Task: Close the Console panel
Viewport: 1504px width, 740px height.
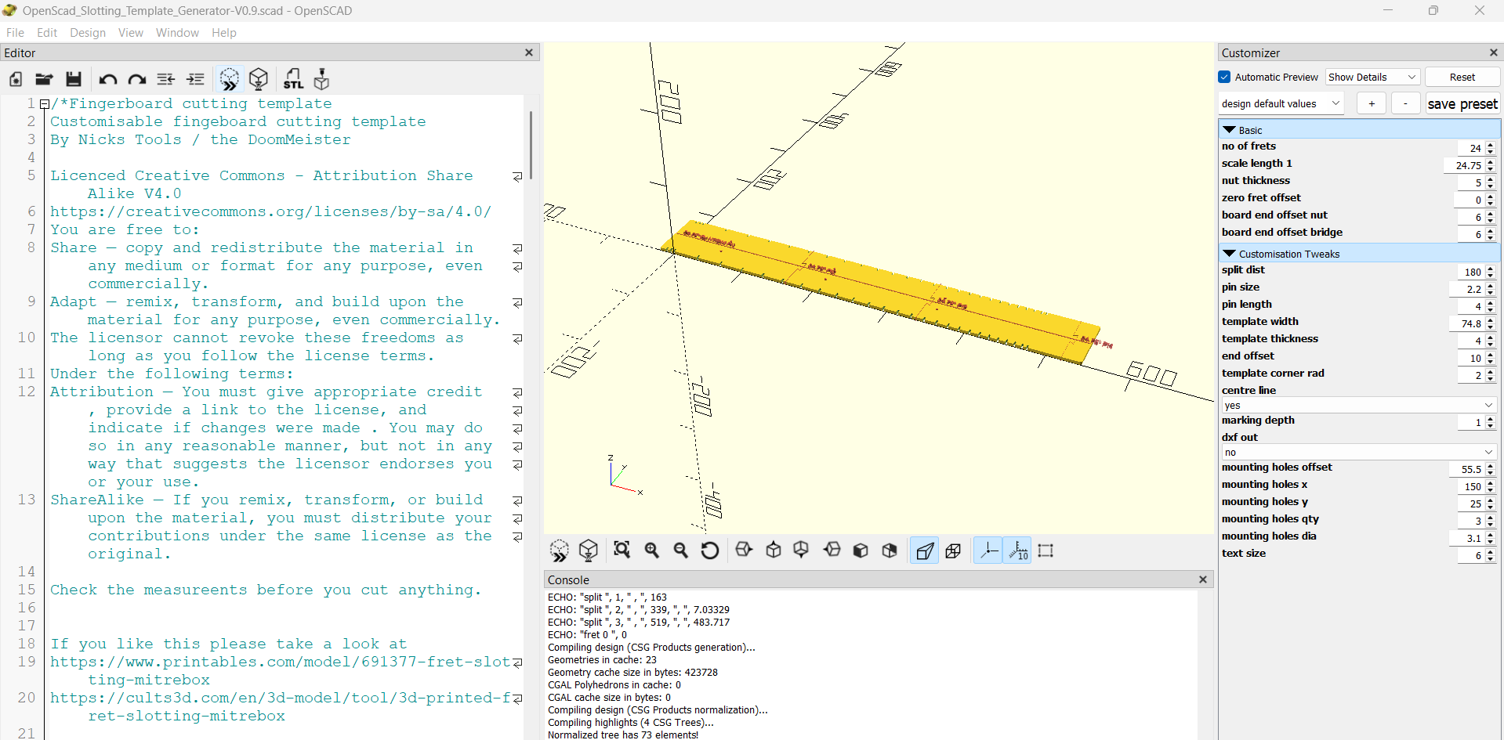Action: click(1203, 579)
